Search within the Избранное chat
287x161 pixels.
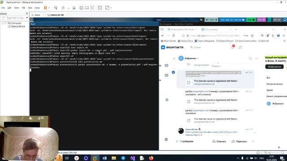pos(250,59)
